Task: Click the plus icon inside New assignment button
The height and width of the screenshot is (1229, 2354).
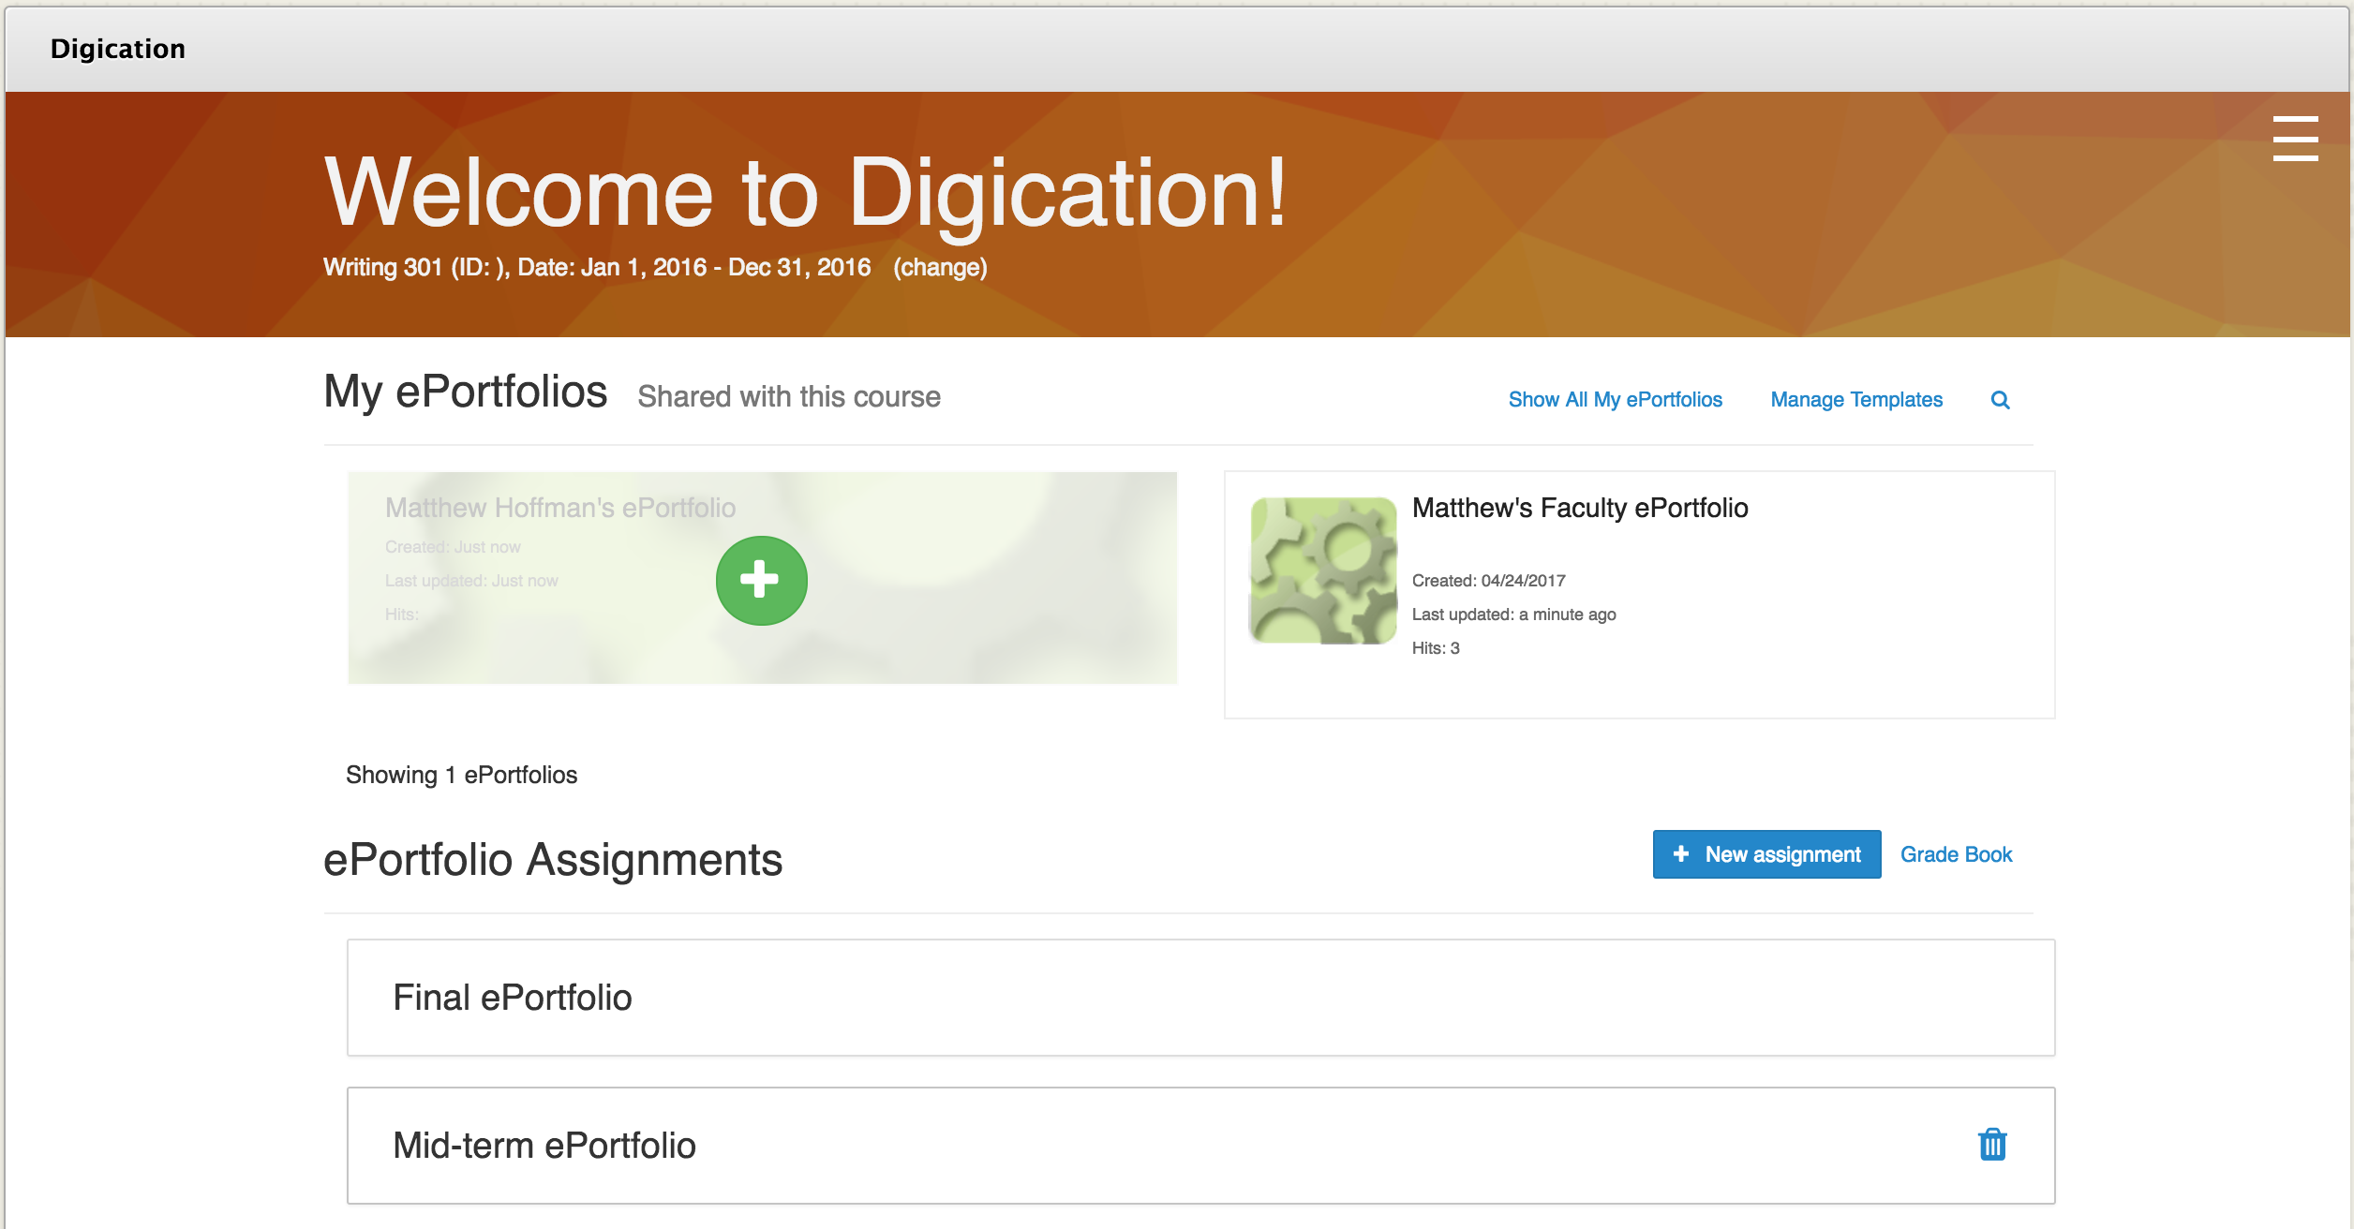Action: tap(1682, 853)
